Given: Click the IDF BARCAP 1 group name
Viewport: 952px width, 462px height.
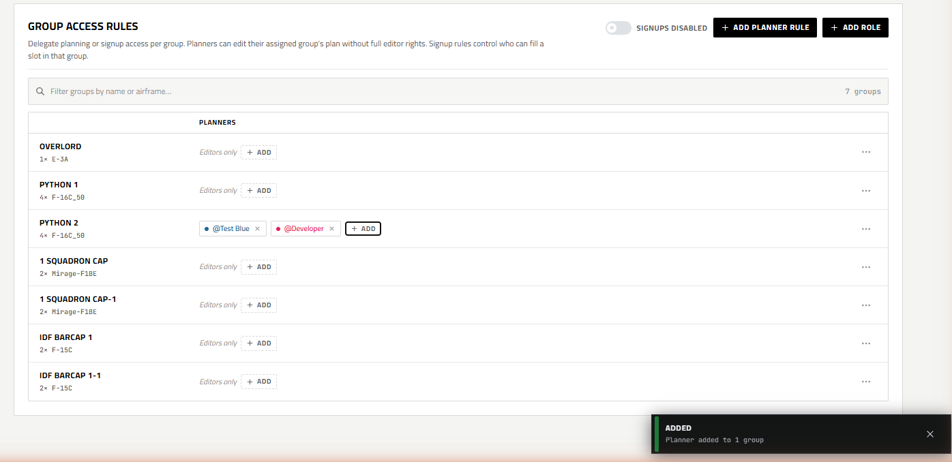Looking at the screenshot, I should coord(66,337).
